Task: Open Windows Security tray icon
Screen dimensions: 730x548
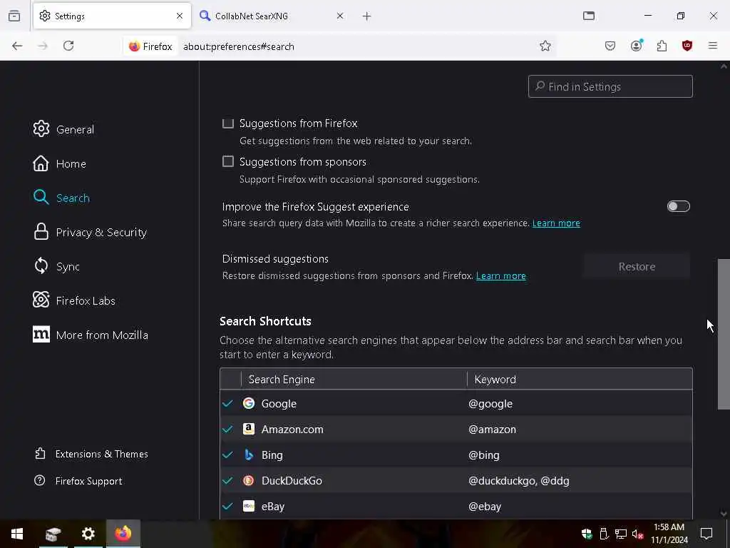Action: click(x=587, y=534)
